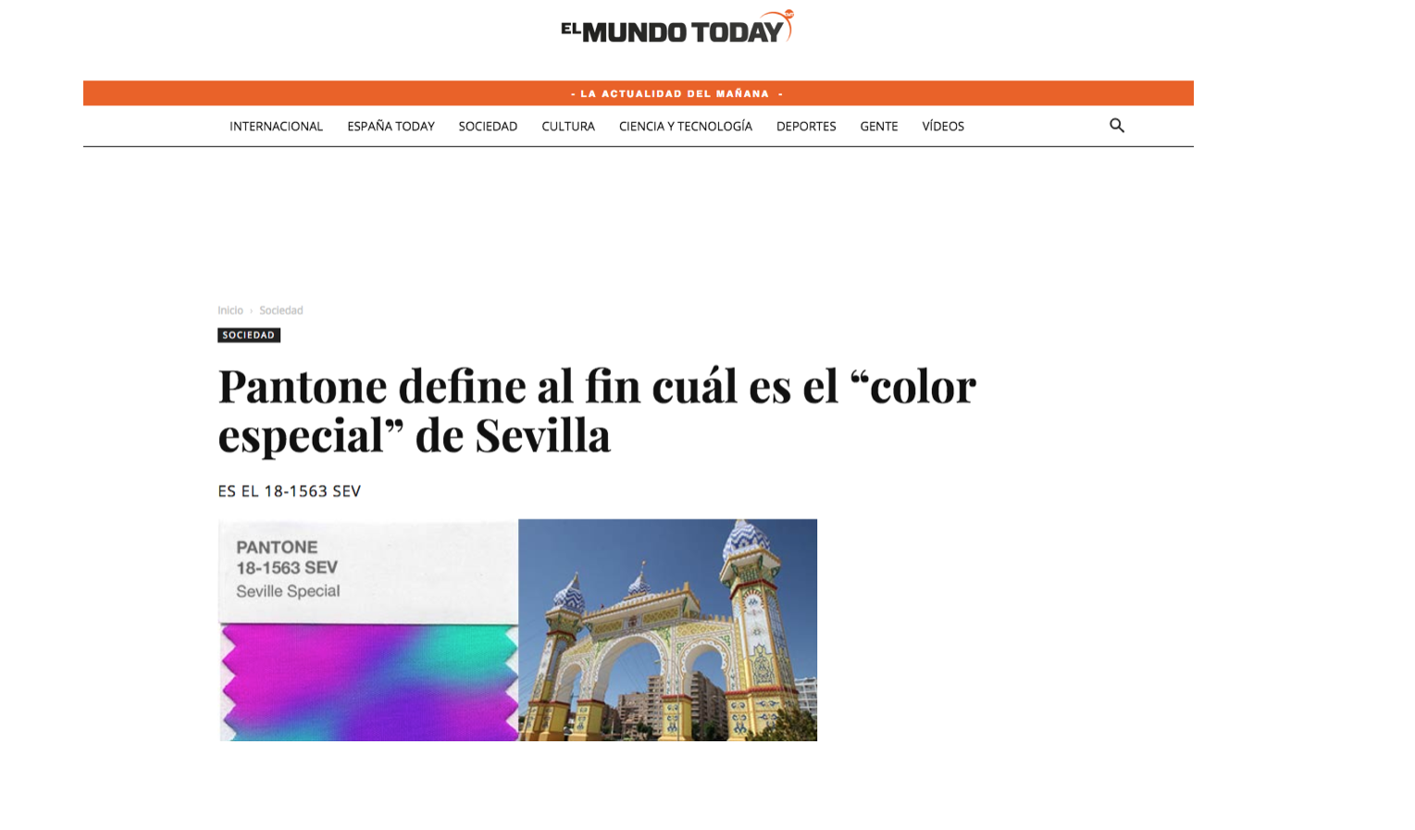Choose Gente from the navigation bar
The image size is (1415, 830).
pos(878,127)
